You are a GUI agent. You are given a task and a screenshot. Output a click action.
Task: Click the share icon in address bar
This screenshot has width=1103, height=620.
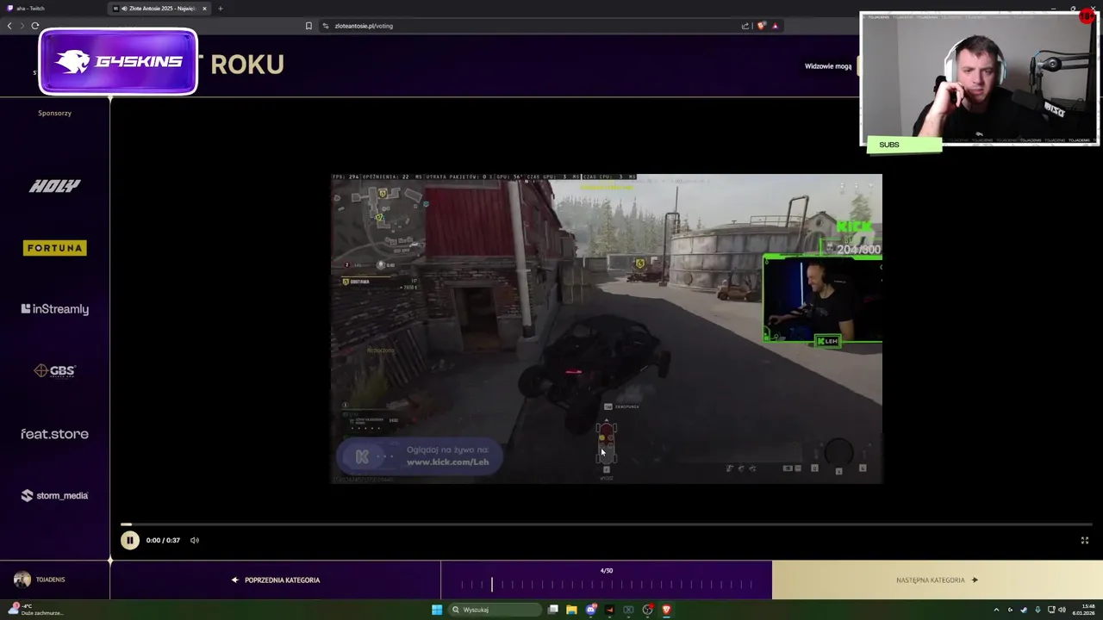point(745,26)
